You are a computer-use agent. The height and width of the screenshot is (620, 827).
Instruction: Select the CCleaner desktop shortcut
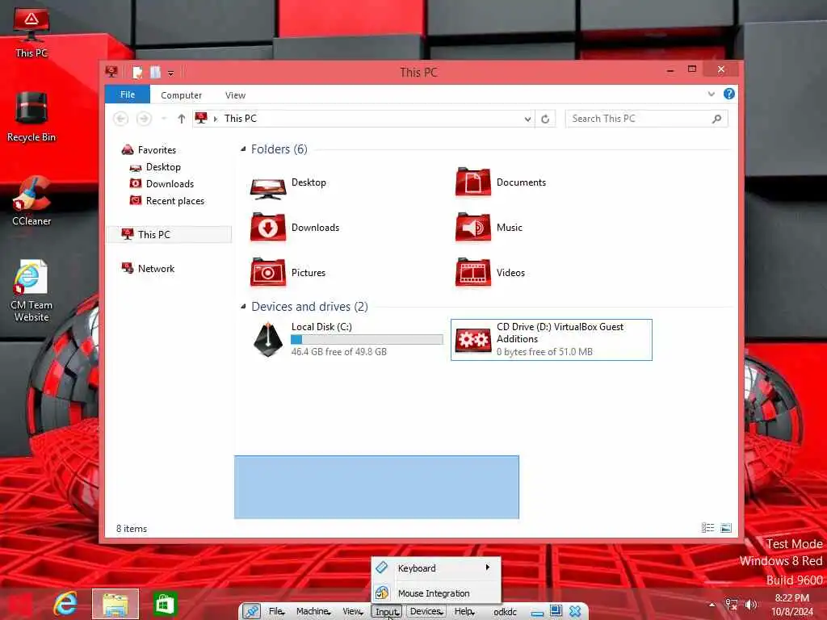[31, 201]
